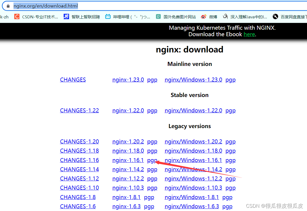Viewport: 307px width, 211px height.
Task: Download nginx/Windows-1.22.0 stable build
Action: coord(193,110)
